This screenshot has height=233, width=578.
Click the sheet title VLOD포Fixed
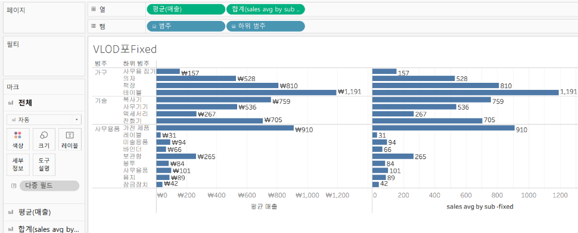tap(125, 49)
